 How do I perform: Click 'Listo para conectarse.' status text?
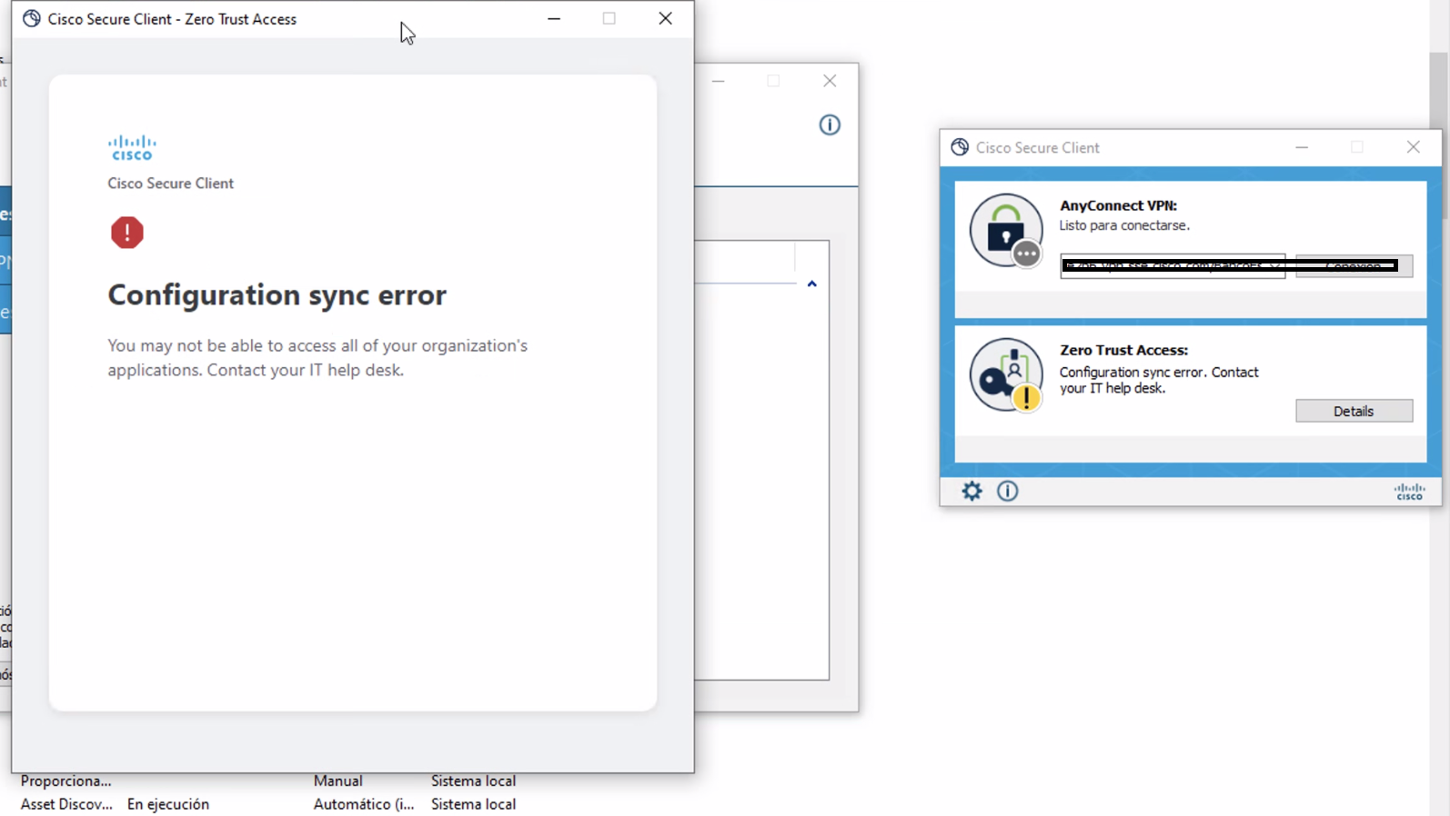click(1124, 225)
